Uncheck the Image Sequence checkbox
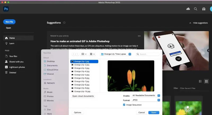This screenshot has width=212, height=115. click(x=124, y=105)
